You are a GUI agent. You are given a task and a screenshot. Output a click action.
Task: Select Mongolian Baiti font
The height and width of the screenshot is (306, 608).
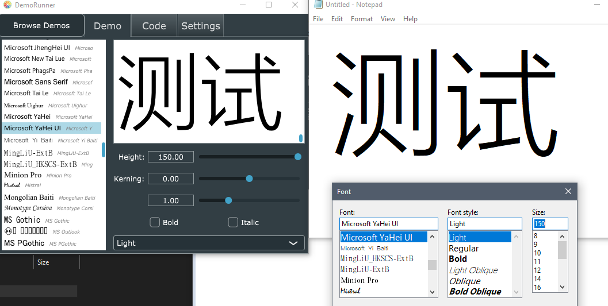[x=53, y=197]
